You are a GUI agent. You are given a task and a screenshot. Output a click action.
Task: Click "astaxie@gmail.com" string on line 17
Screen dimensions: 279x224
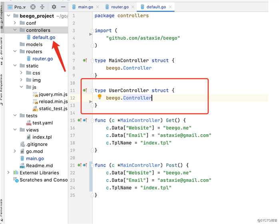(x=184, y=135)
